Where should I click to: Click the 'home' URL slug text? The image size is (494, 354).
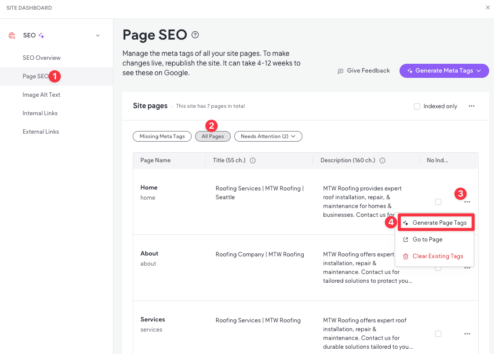coord(148,197)
